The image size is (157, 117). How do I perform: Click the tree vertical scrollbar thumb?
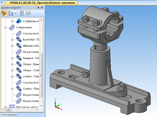tap(41, 76)
